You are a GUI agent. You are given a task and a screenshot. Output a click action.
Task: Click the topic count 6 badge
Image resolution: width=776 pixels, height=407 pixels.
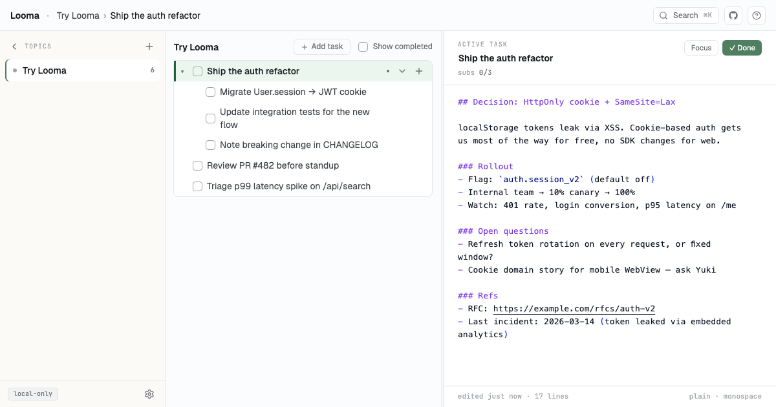click(153, 70)
